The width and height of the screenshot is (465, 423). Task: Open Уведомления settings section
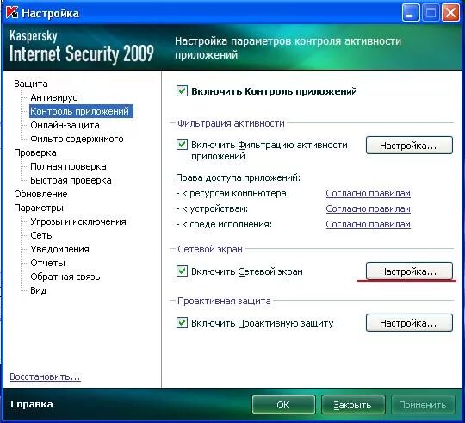click(x=59, y=249)
